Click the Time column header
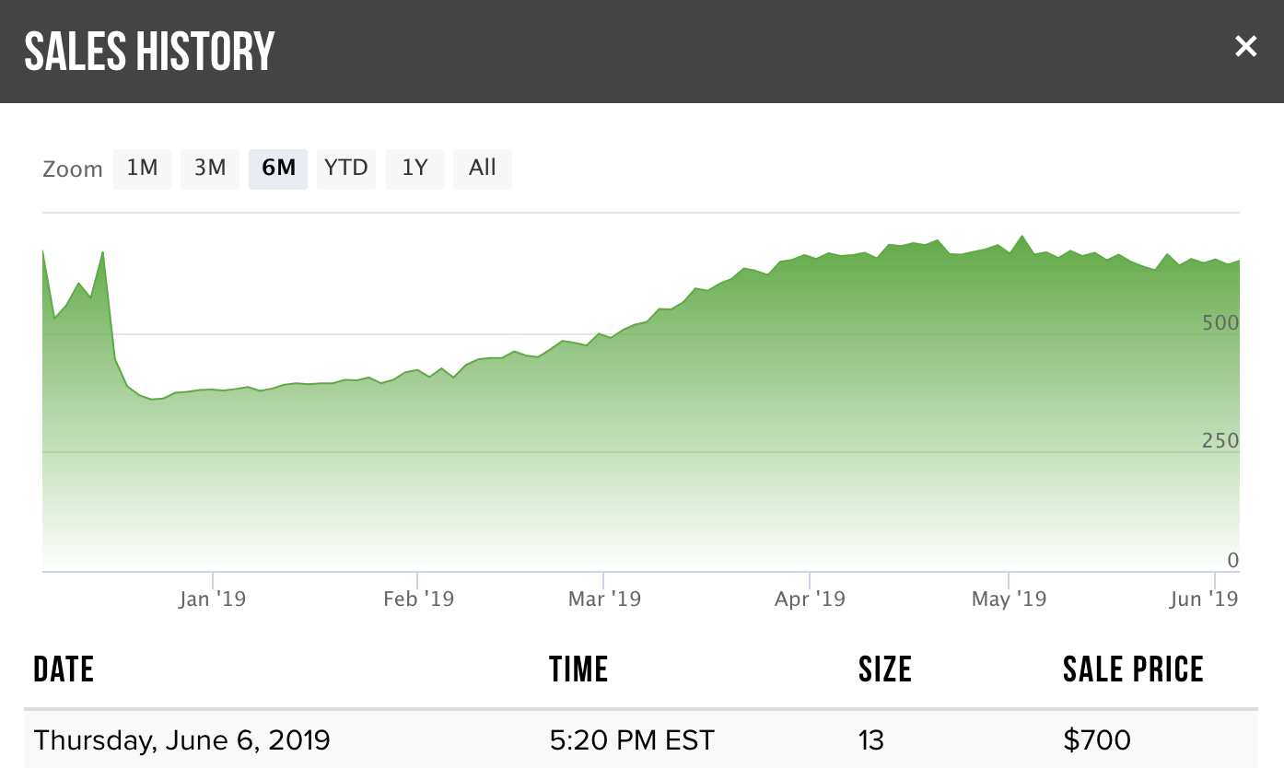 click(x=578, y=669)
